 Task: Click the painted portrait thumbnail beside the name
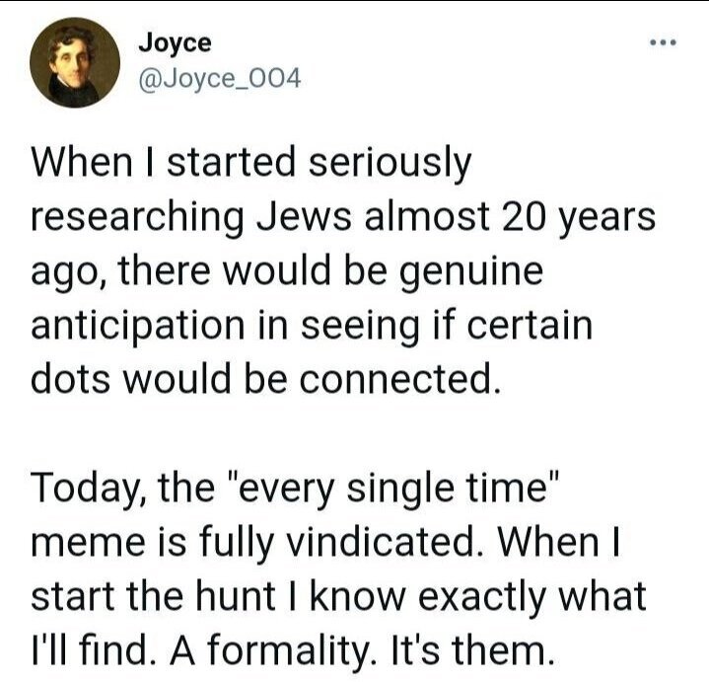[75, 62]
